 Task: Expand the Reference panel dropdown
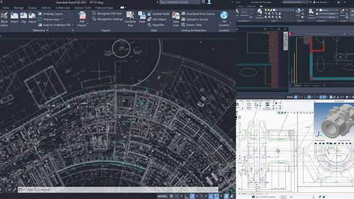(40, 30)
